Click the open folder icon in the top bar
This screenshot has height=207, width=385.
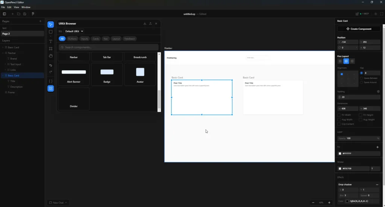click(x=19, y=14)
